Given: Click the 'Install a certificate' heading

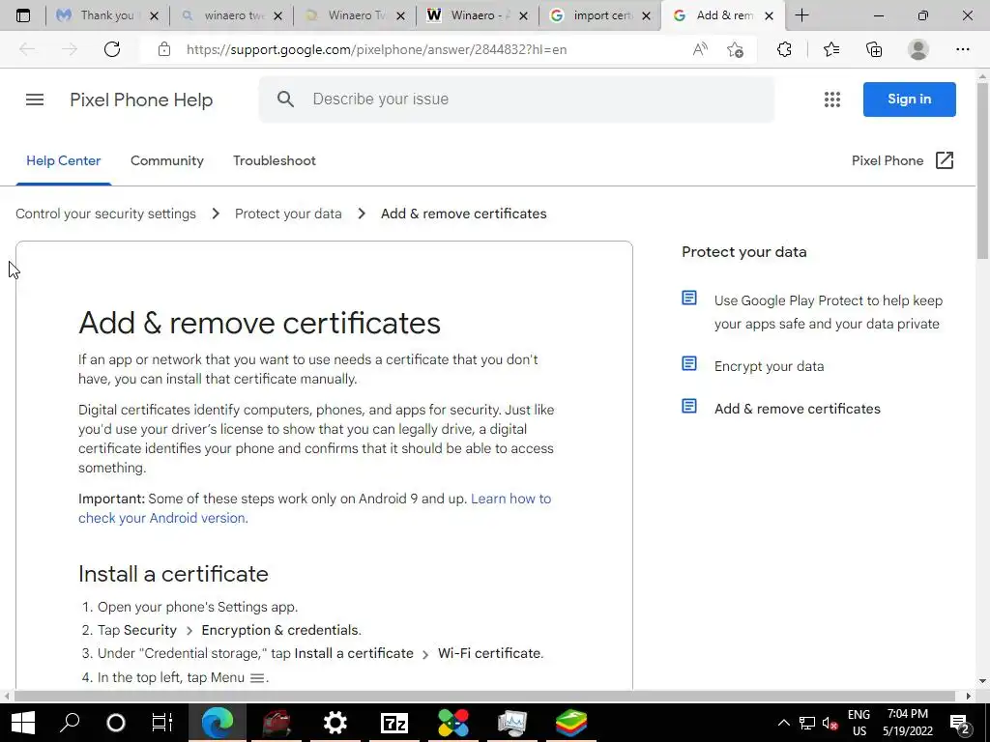Looking at the screenshot, I should tap(173, 574).
